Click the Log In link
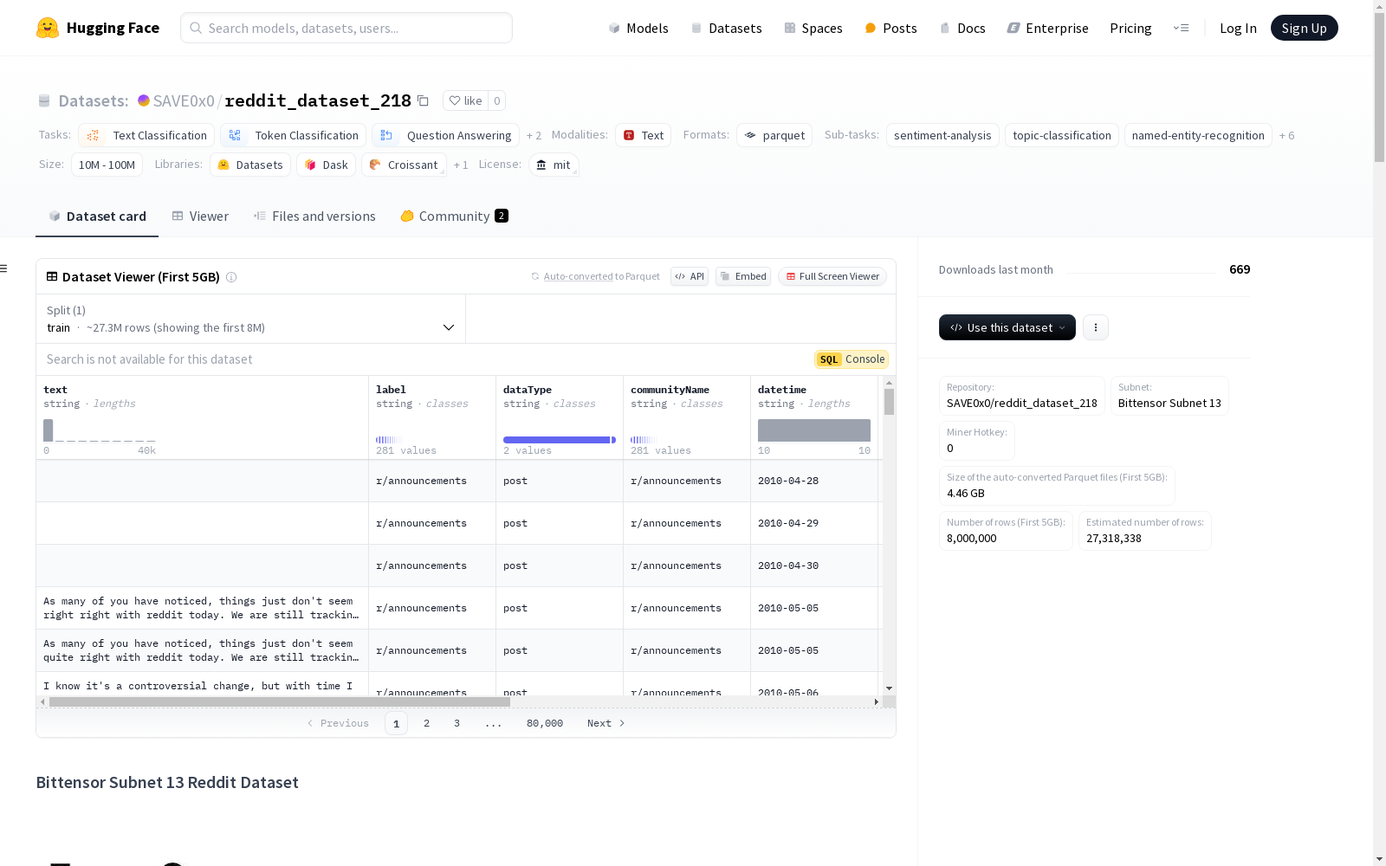This screenshot has width=1386, height=866. [1238, 28]
